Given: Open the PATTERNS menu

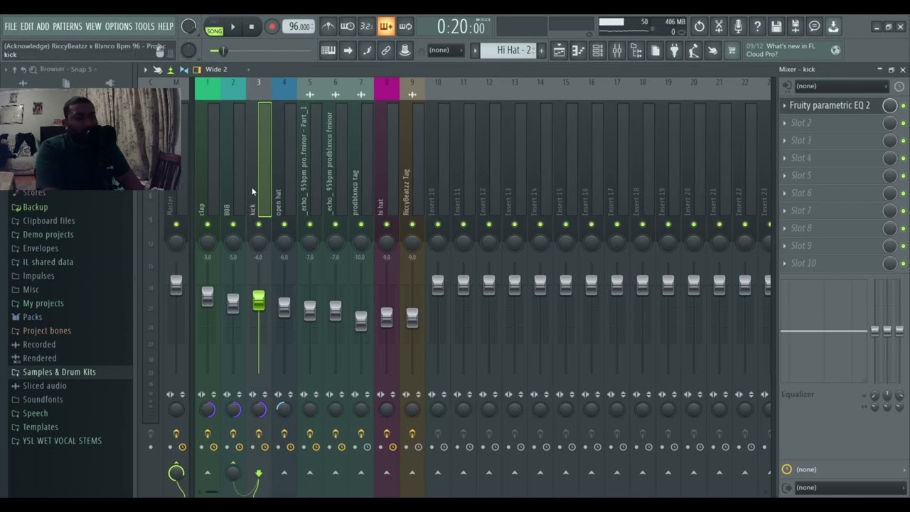Looking at the screenshot, I should [68, 26].
